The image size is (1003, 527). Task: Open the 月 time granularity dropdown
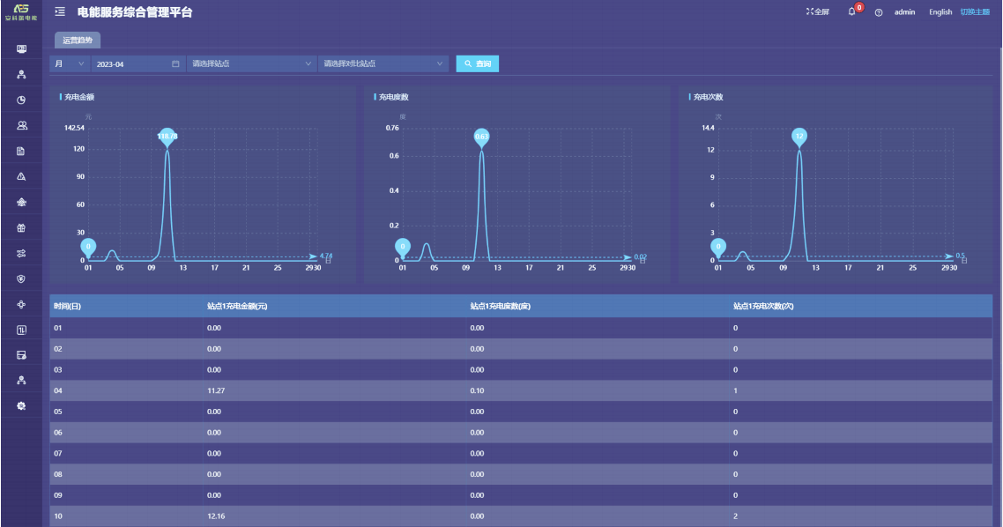[x=70, y=64]
